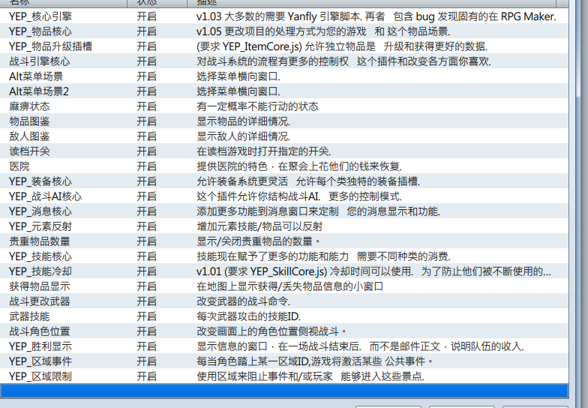
Task: Click the description mentioning YEP_ItemCore.js
Action: [x=342, y=46]
